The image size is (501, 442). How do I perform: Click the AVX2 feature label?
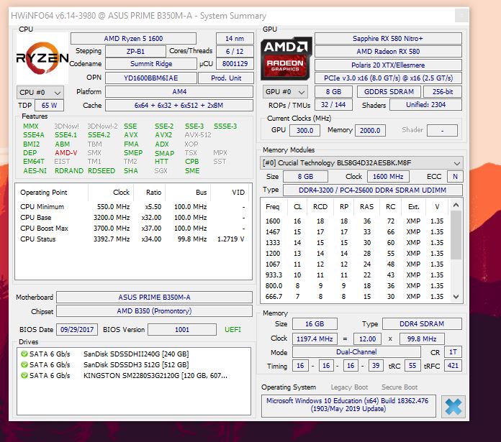tap(163, 135)
